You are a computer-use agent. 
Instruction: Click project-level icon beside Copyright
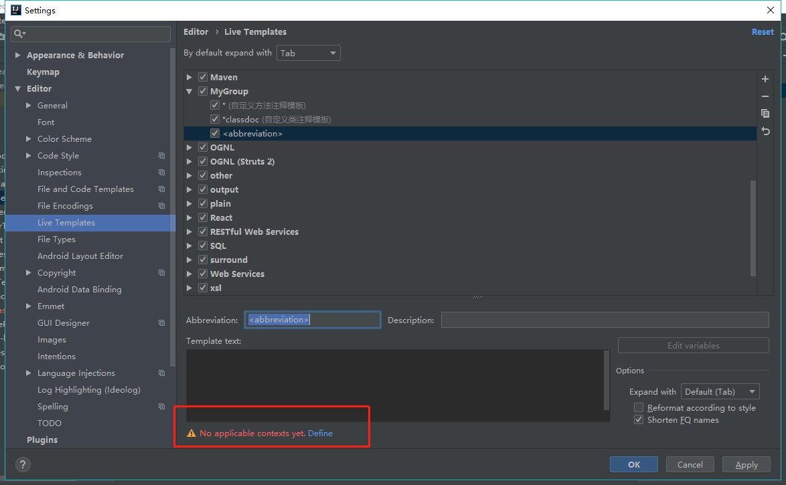[161, 273]
